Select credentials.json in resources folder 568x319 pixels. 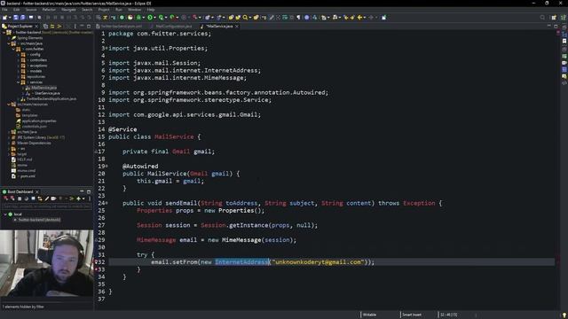pos(34,126)
